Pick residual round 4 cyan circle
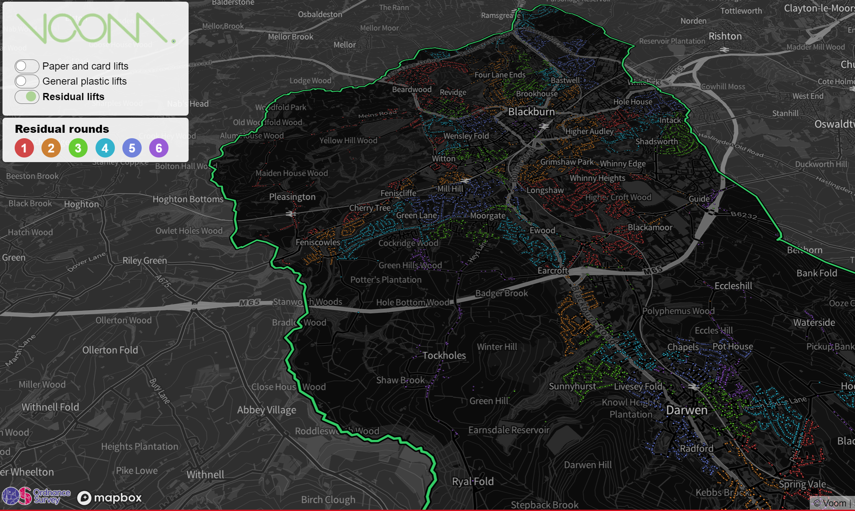This screenshot has width=855, height=511. (105, 148)
